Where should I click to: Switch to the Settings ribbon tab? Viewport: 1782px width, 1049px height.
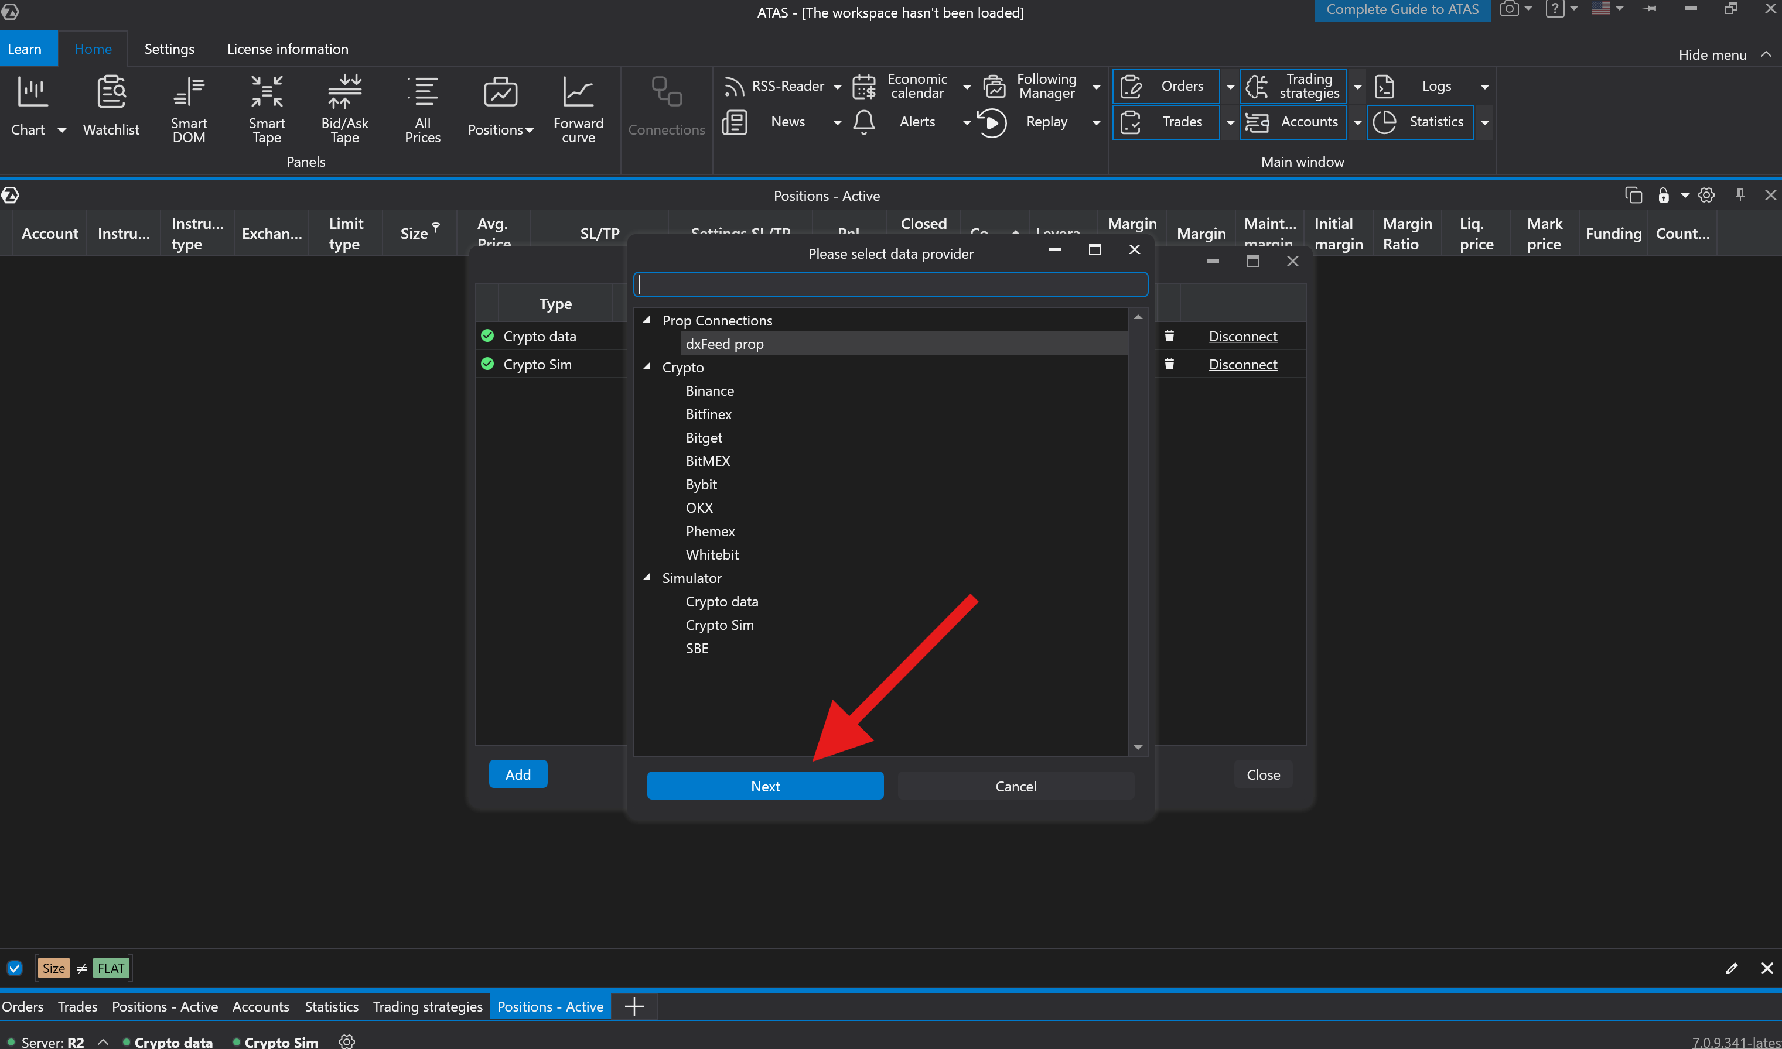pos(169,49)
